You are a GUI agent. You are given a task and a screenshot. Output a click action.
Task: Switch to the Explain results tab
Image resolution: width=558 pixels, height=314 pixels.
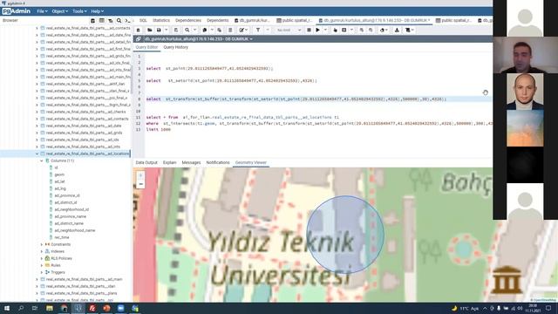point(169,163)
